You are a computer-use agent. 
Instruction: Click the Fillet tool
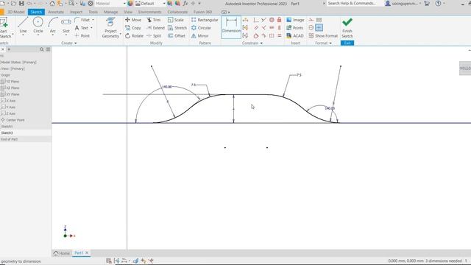coord(82,20)
